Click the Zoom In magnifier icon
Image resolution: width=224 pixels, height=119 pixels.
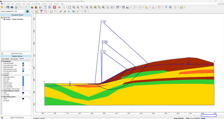point(74,7)
